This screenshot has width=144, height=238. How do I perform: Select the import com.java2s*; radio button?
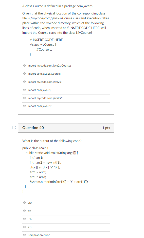25,106
